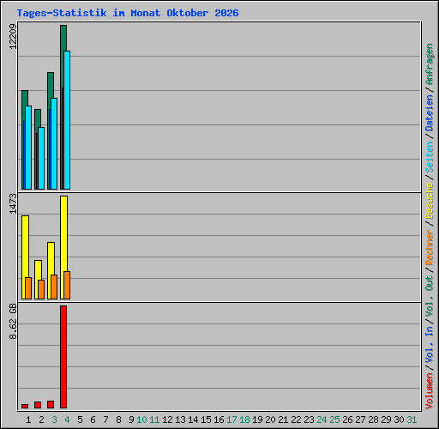Click green day label '10' on x-axis
This screenshot has width=439, height=429.
coord(141,420)
